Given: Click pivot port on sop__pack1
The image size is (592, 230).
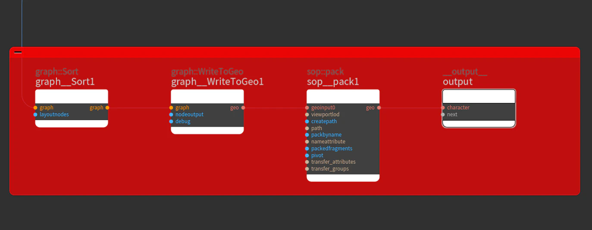Looking at the screenshot, I should [x=307, y=155].
